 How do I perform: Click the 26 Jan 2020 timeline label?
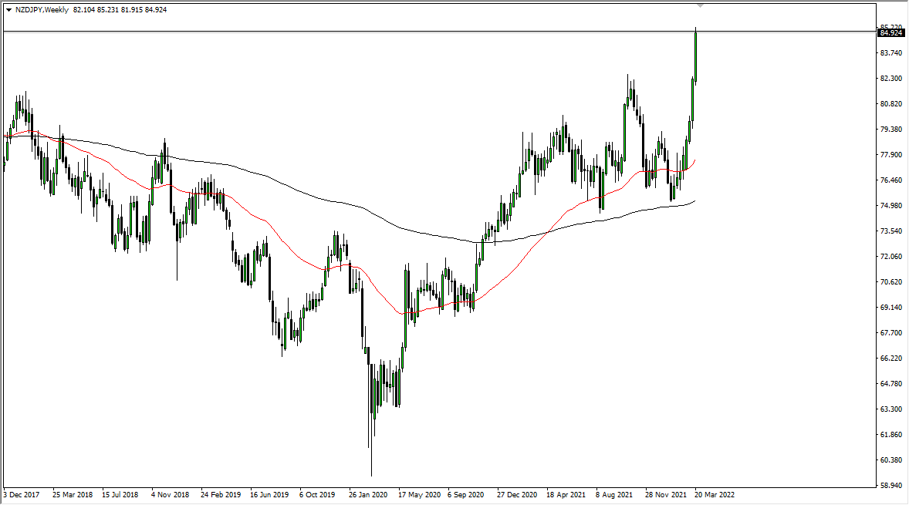pyautogui.click(x=367, y=494)
